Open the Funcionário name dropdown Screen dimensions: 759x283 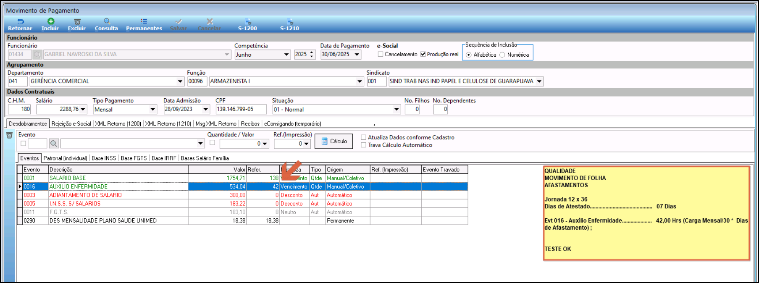click(x=227, y=55)
